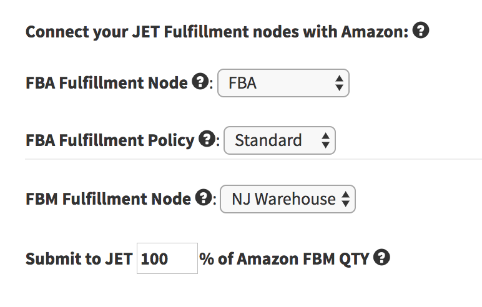Click help icon next to FBA Fulfillment Node
Viewport: 482px width, 307px height.
[200, 82]
